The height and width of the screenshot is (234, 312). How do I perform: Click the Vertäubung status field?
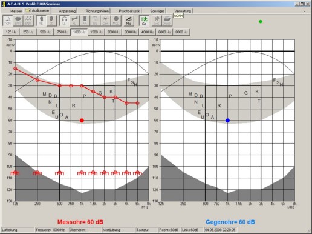[119, 230]
